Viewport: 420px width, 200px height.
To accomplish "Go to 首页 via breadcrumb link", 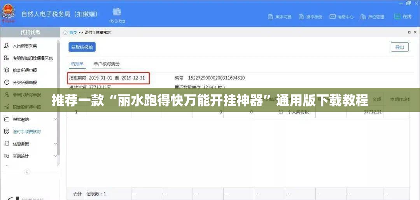I will tap(73, 33).
